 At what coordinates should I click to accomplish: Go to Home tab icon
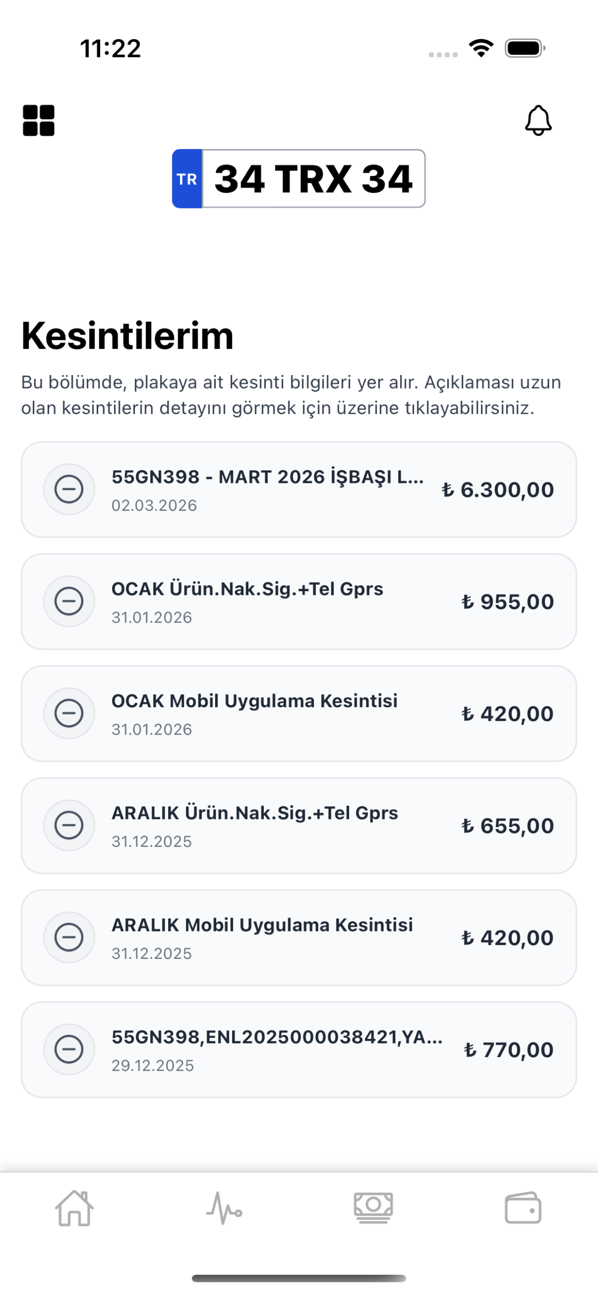74,1208
